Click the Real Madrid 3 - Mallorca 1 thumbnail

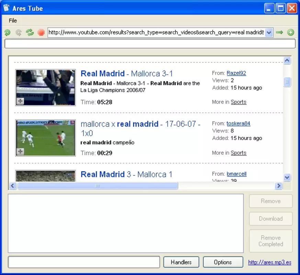click(x=46, y=176)
